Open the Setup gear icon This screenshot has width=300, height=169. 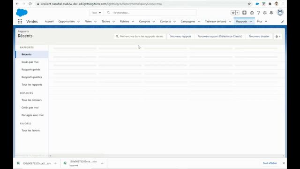coord(265,13)
